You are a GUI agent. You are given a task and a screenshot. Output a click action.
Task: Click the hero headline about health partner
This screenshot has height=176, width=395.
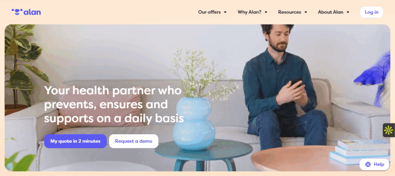pos(114,104)
